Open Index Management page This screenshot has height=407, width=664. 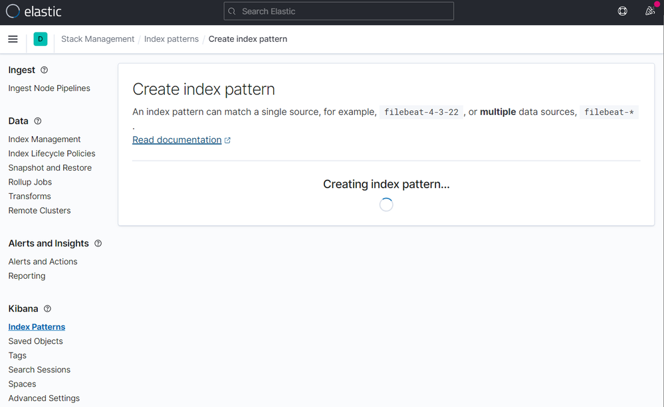coord(44,139)
